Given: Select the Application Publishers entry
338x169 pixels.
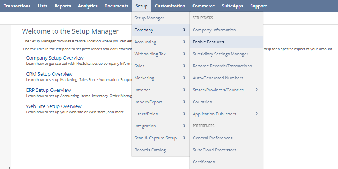Looking at the screenshot, I should click(x=226, y=114).
